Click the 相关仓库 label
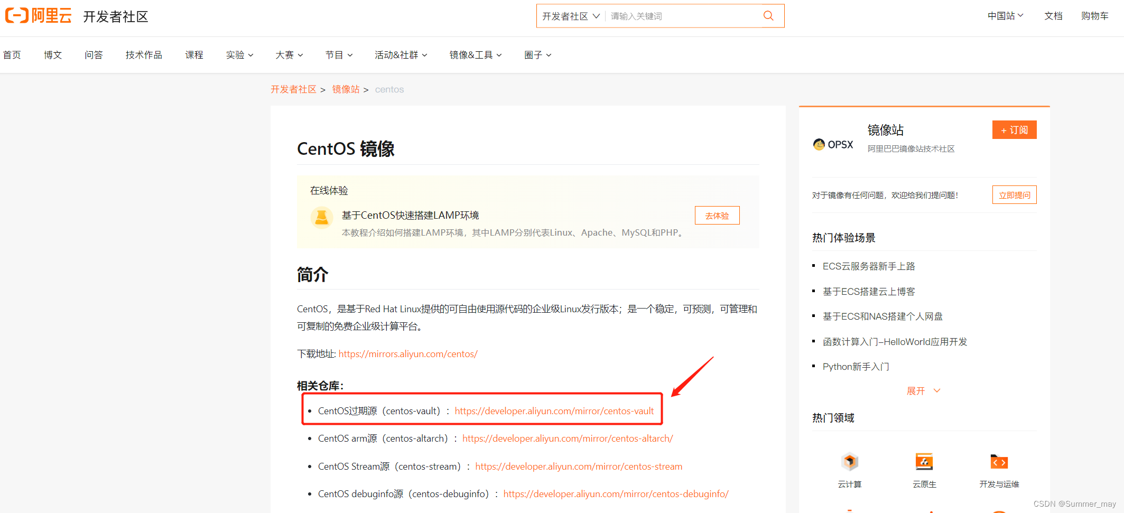1124x513 pixels. pos(320,386)
